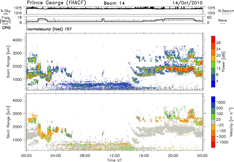
Task: Click red bottom segment of Velocity colorbar
Action: (x=213, y=145)
